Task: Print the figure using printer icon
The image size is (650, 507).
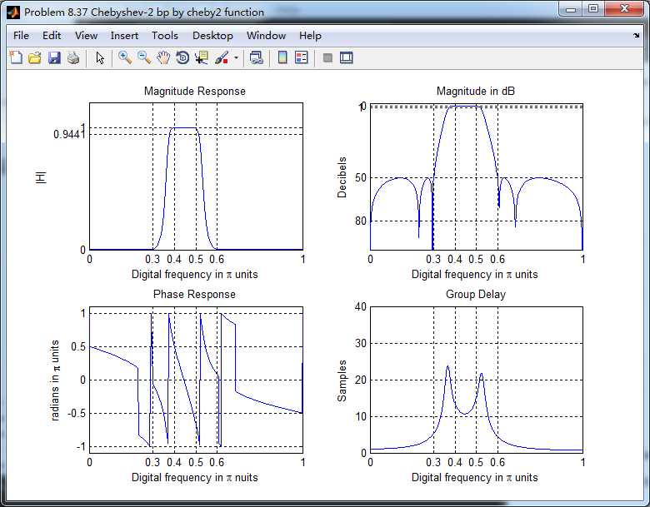Action: tap(73, 57)
